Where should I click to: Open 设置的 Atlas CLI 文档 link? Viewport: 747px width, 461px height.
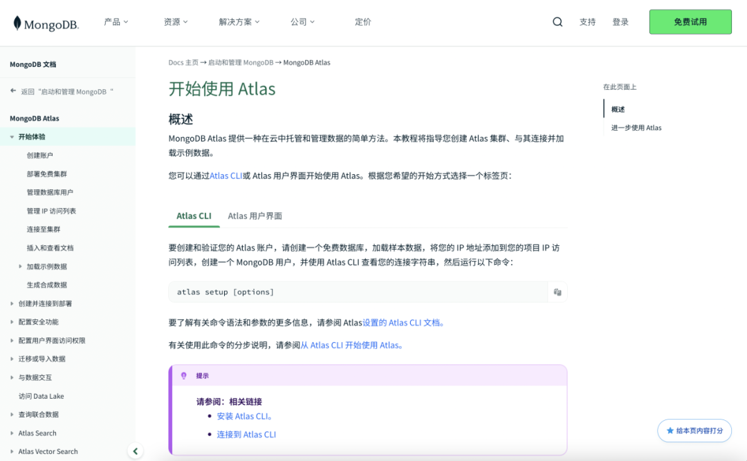(402, 322)
